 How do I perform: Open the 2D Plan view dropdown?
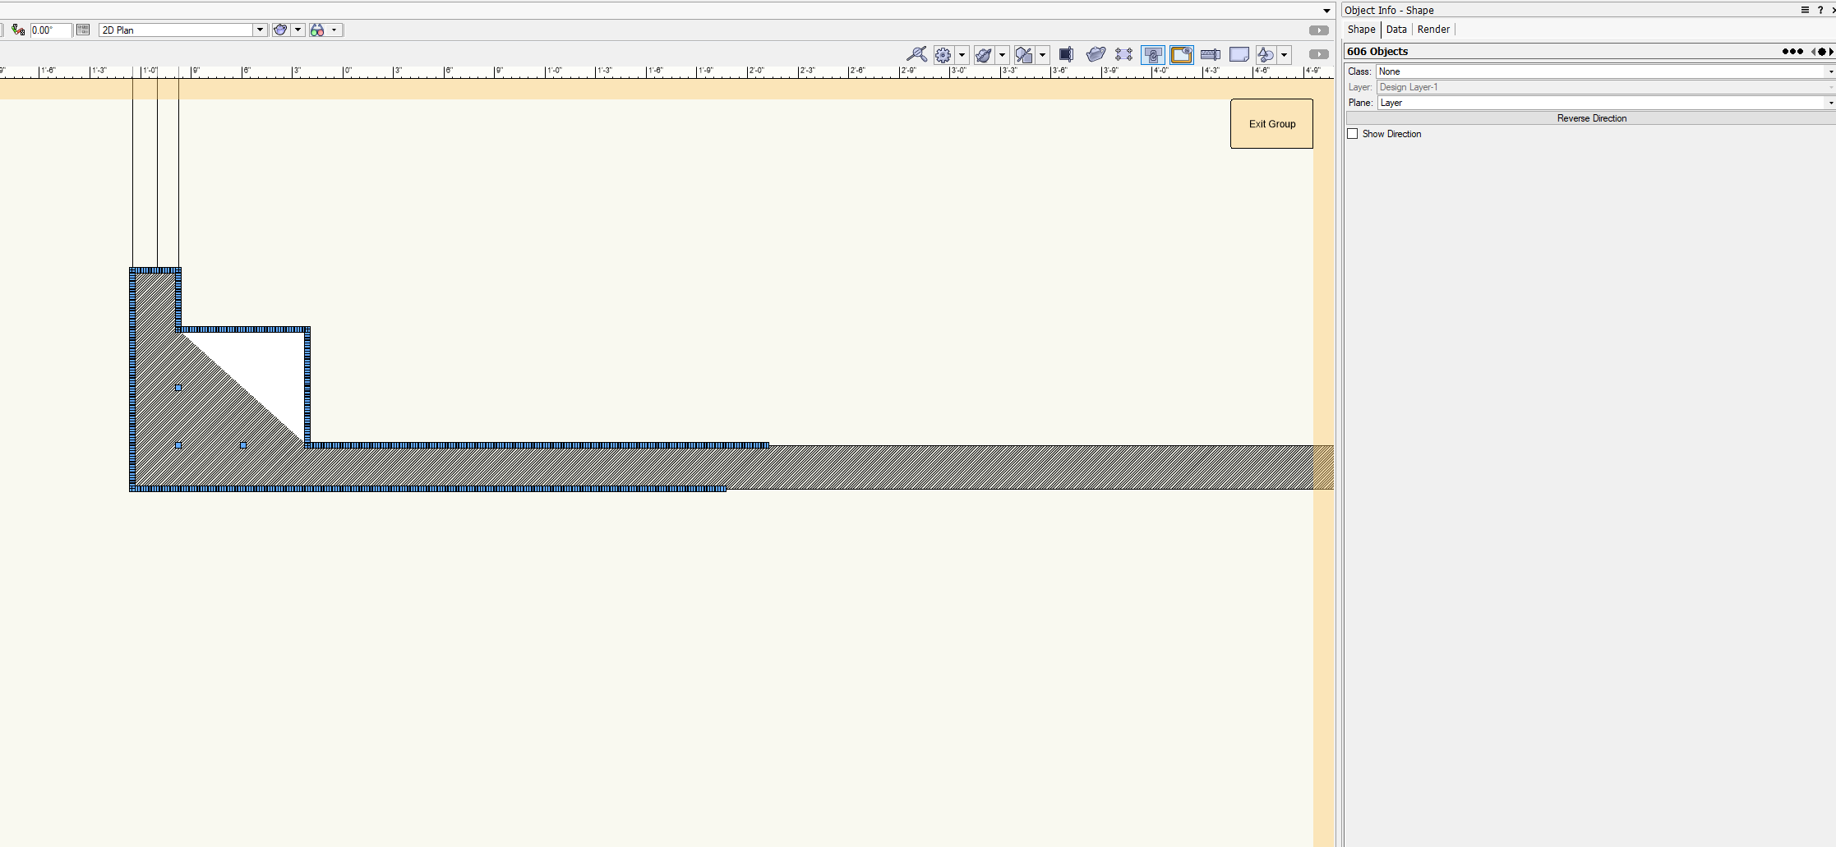pyautogui.click(x=261, y=30)
